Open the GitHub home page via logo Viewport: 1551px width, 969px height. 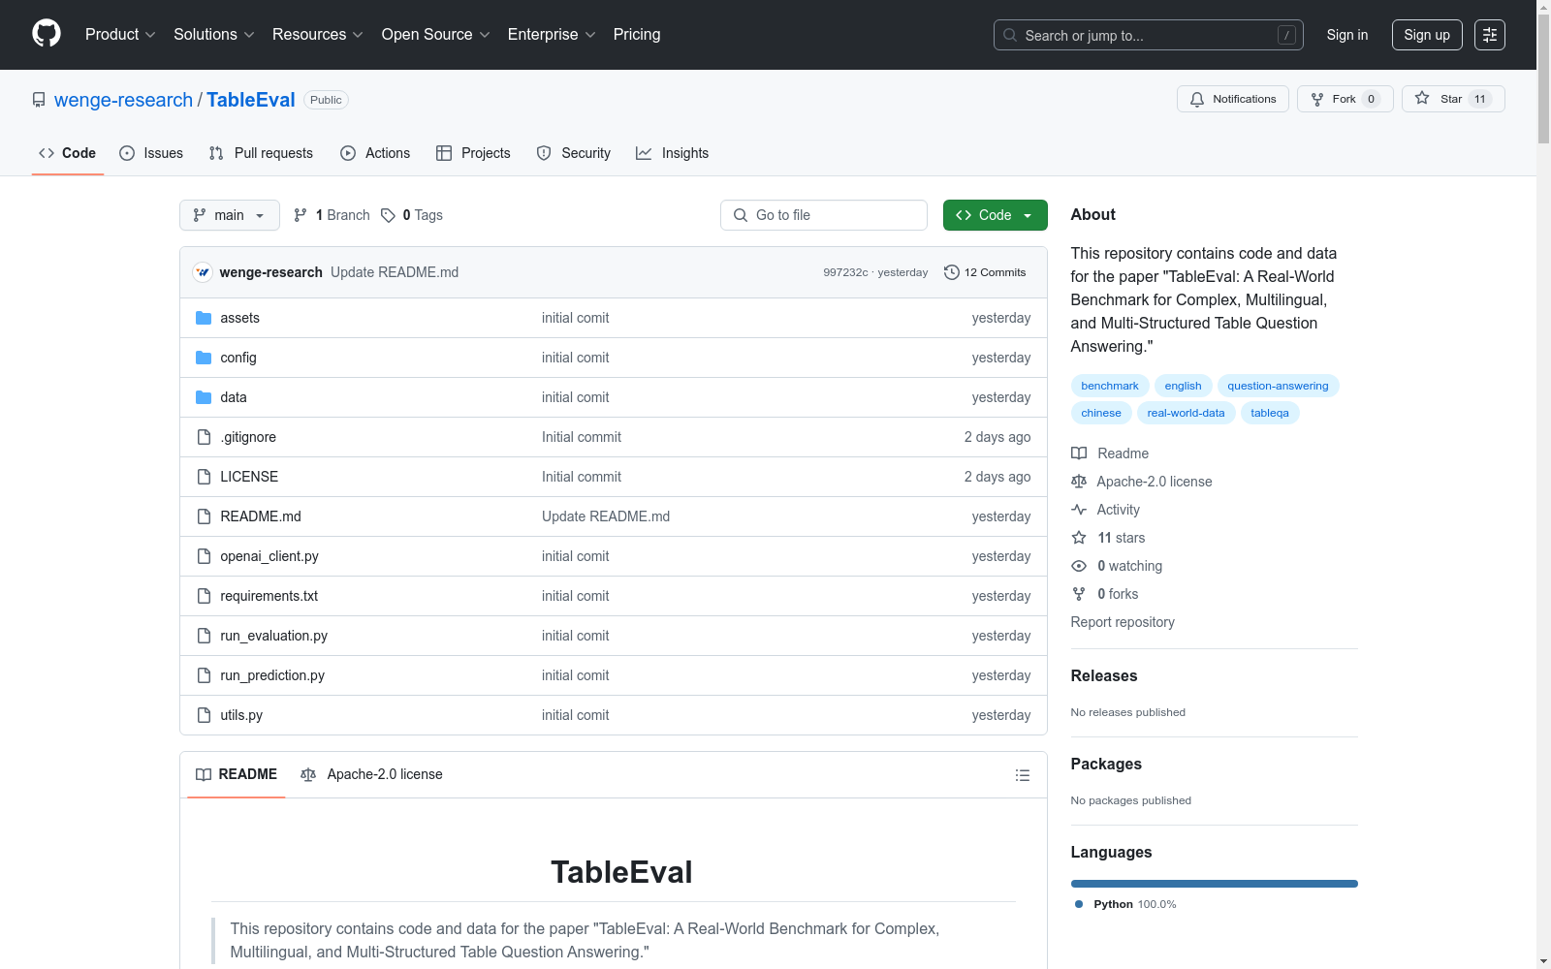tap(46, 34)
